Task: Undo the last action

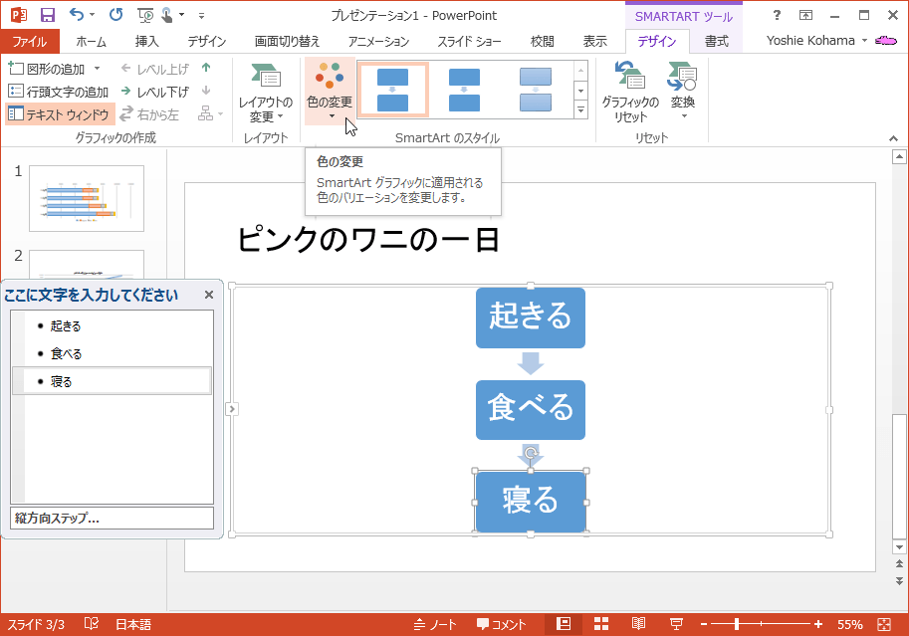Action: (77, 15)
